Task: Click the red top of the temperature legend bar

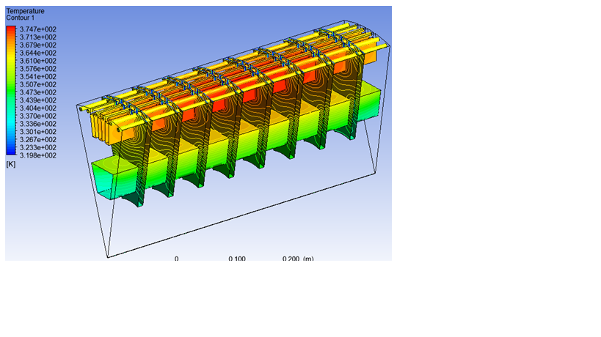Action: click(12, 31)
